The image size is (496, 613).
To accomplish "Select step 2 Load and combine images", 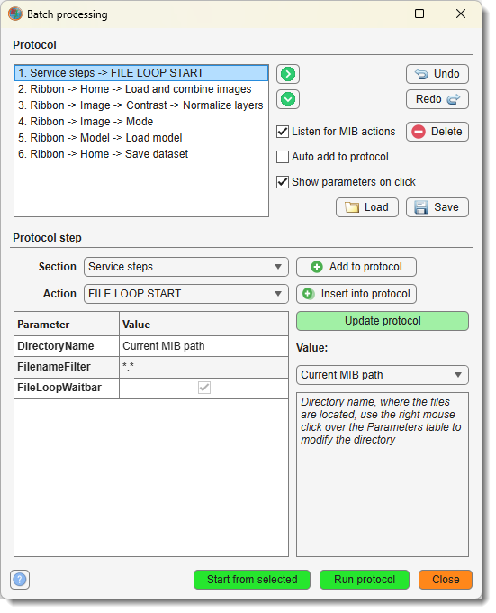I will [x=141, y=89].
